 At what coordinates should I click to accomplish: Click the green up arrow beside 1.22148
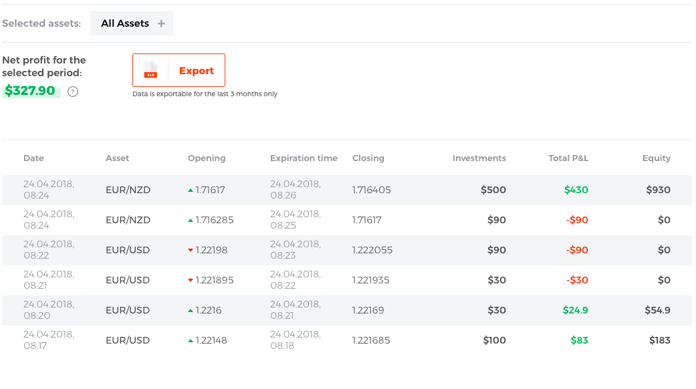click(191, 341)
